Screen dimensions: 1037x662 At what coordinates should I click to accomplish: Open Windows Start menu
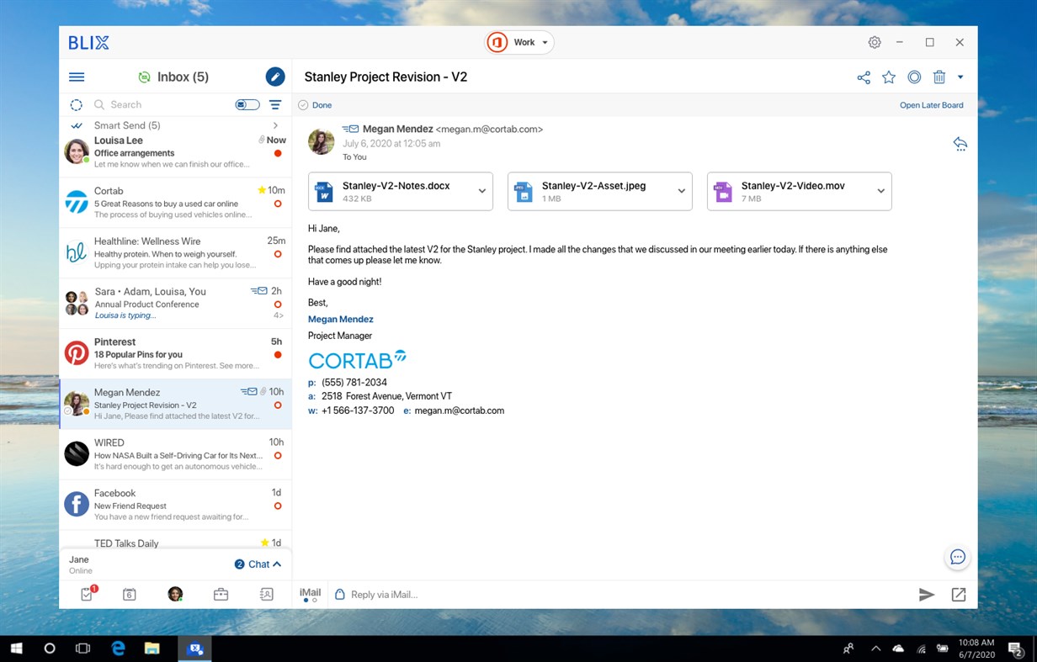click(x=16, y=649)
